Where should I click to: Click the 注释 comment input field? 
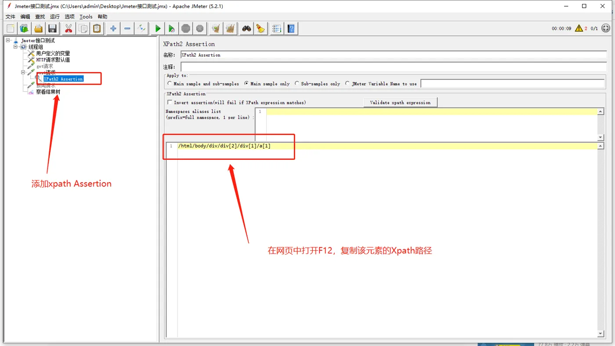click(x=394, y=67)
